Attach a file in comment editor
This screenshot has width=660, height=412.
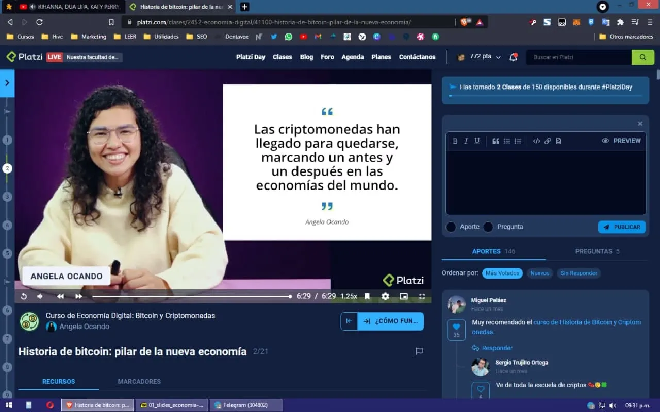[x=558, y=141]
